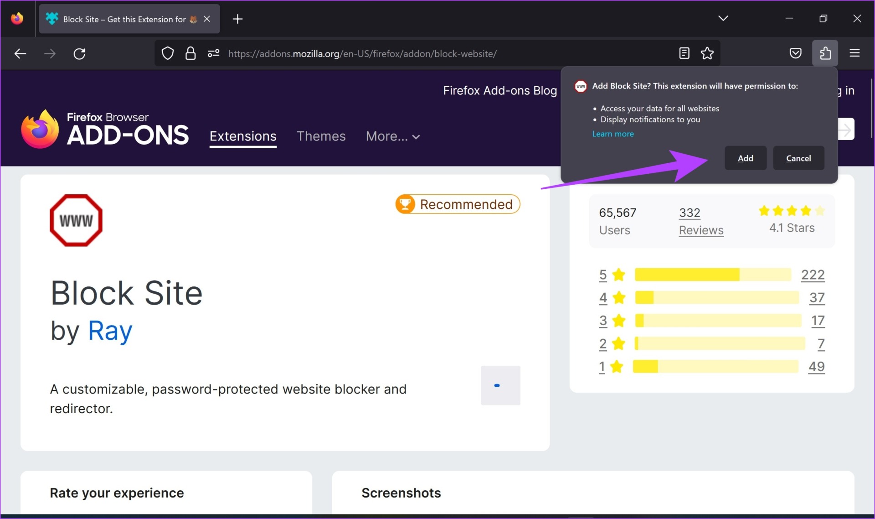Open the 17 three-star reviews count

pyautogui.click(x=818, y=321)
